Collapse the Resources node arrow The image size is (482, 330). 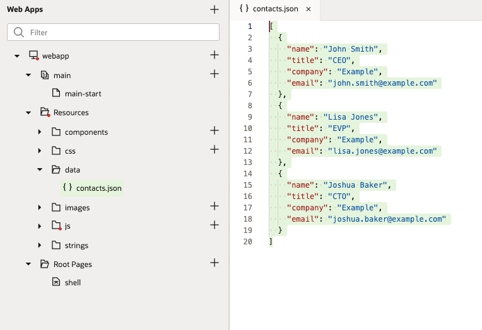(28, 113)
